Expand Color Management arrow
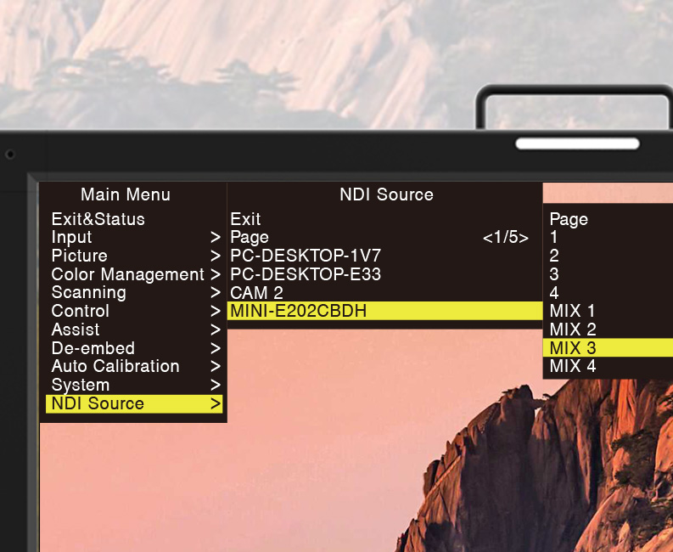 [x=216, y=275]
